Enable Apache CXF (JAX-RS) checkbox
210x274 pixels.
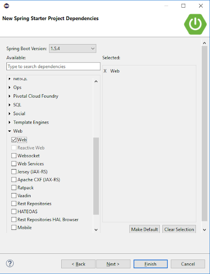click(14, 180)
